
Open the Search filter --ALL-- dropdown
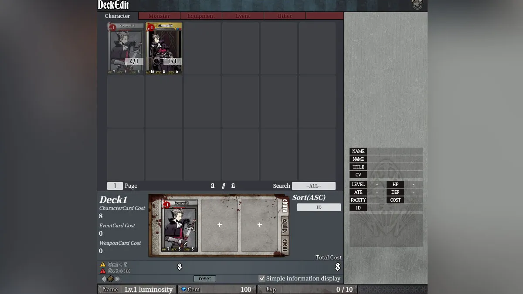313,186
